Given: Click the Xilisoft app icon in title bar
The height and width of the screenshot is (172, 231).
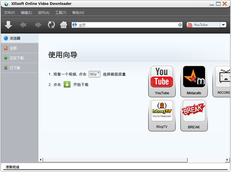Looking at the screenshot, I should (x=6, y=4).
